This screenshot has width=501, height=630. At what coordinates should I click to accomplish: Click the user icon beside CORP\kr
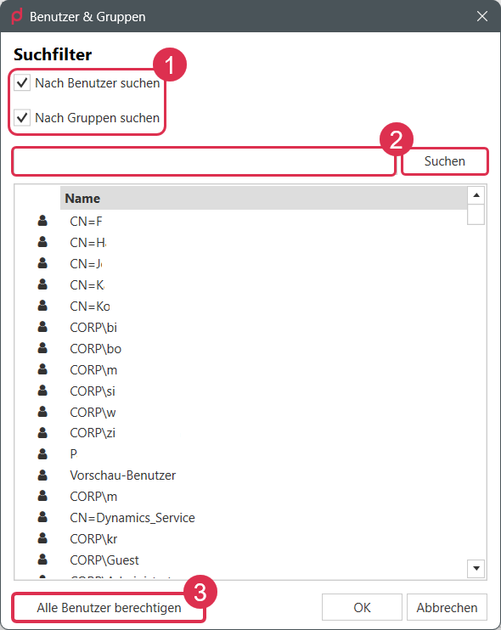point(42,538)
